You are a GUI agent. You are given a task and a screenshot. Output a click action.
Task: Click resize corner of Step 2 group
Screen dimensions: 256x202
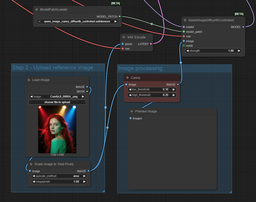tap(103, 191)
